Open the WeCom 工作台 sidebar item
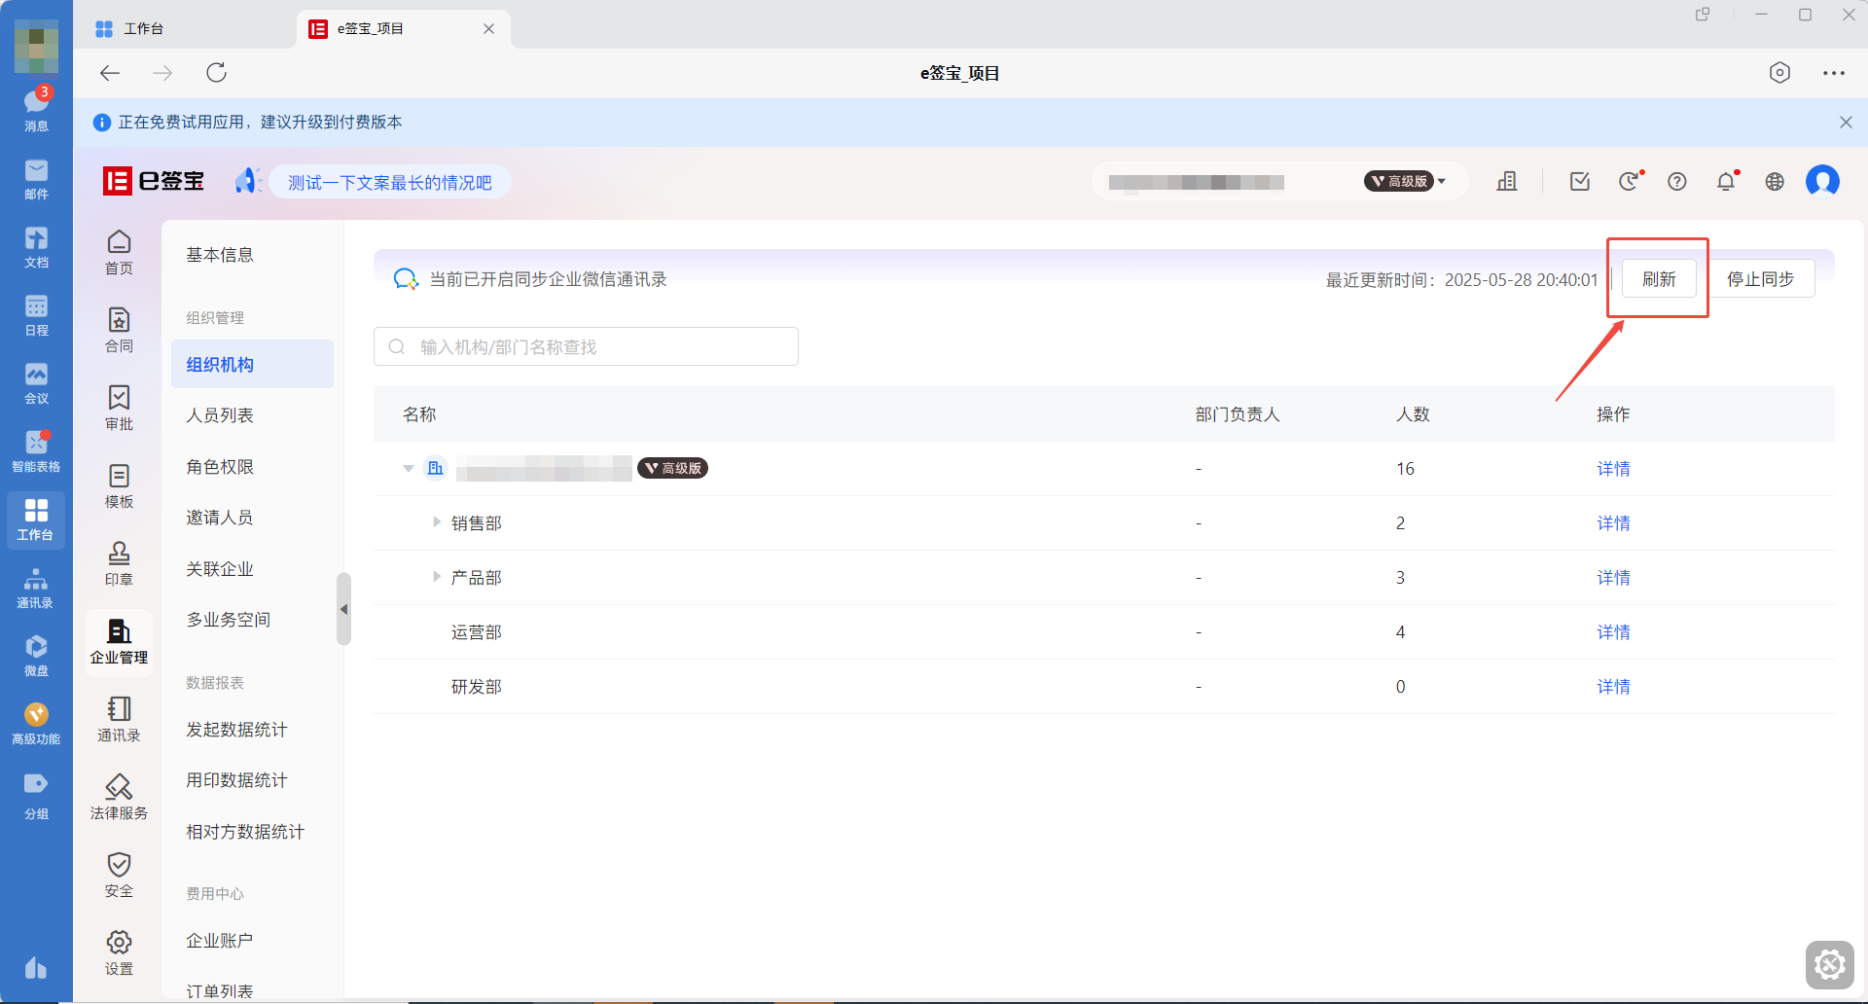 pyautogui.click(x=36, y=520)
